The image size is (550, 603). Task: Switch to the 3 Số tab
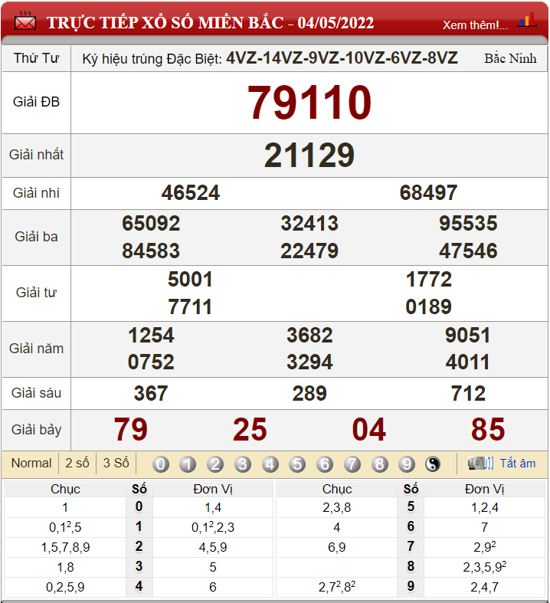coord(116,463)
